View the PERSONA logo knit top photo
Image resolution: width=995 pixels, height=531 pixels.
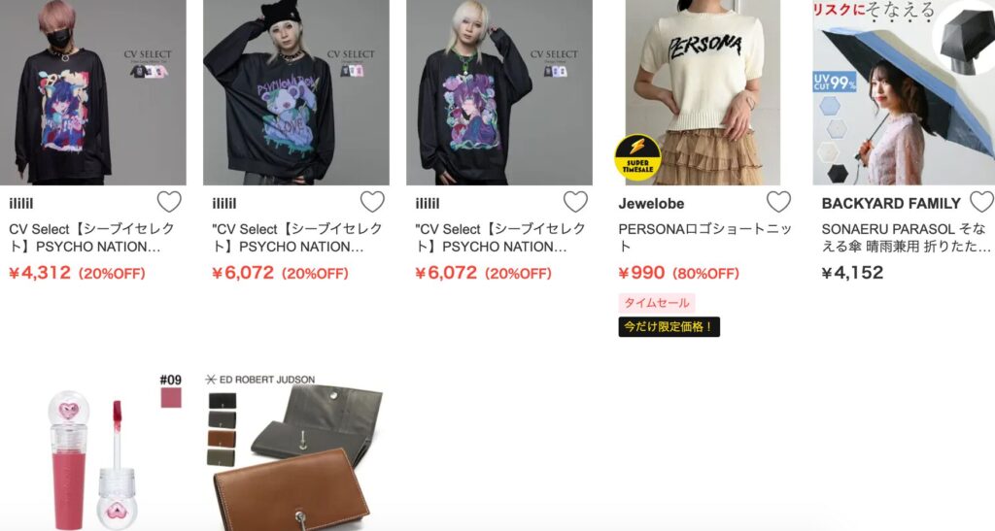[703, 92]
